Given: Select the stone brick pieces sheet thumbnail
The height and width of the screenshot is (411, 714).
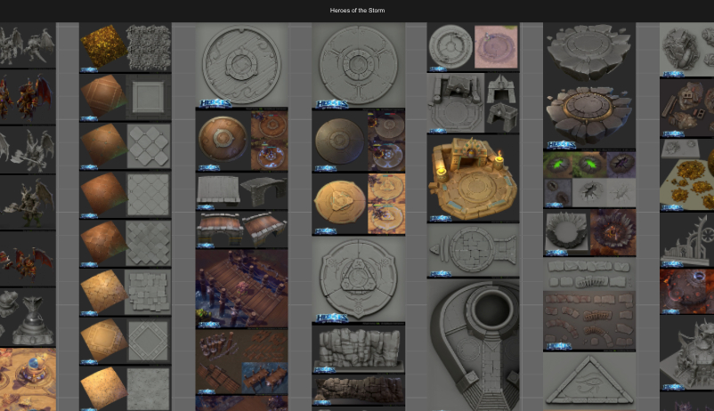Looking at the screenshot, I should pyautogui.click(x=589, y=304).
